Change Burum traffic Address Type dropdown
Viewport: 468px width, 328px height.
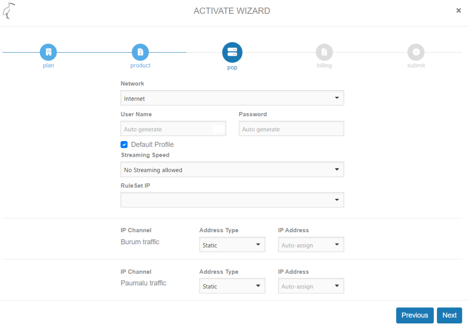[x=232, y=245]
